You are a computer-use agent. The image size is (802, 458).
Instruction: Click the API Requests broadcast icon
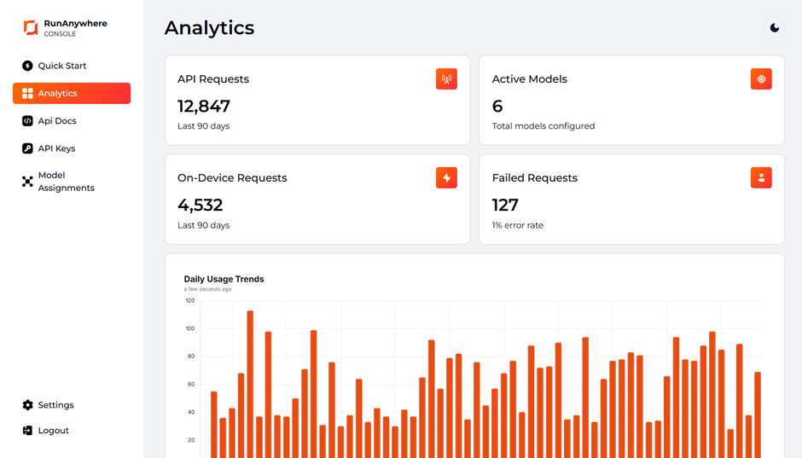pos(446,79)
